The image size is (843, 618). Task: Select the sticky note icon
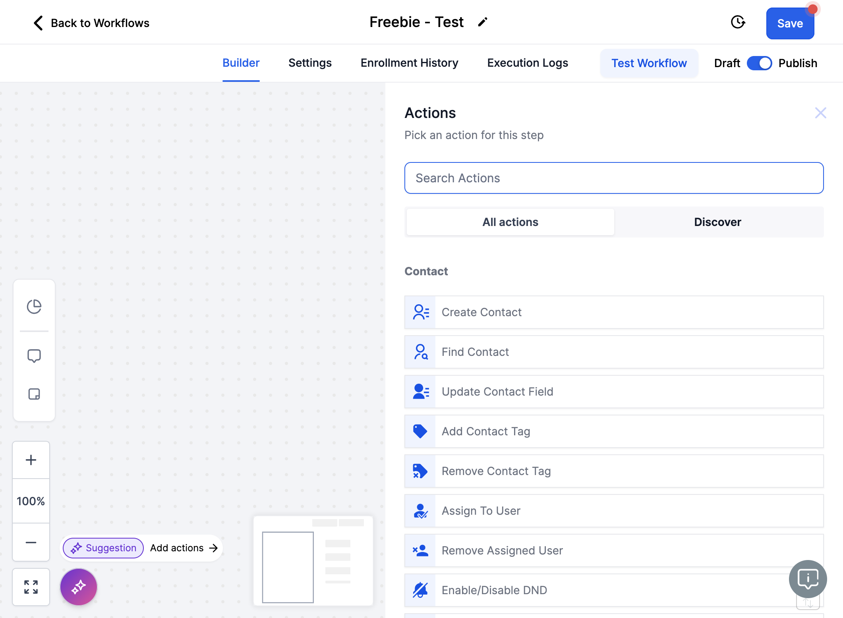pos(34,394)
